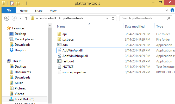Screen dimensions: 175x104
Task: Select the source.properties file
Action: tap(74, 72)
